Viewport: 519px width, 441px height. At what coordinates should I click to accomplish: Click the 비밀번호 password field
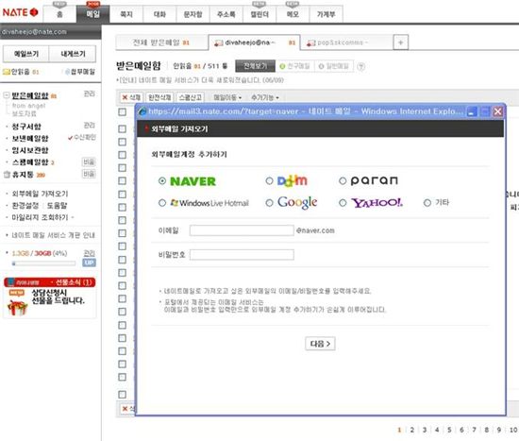click(x=242, y=254)
